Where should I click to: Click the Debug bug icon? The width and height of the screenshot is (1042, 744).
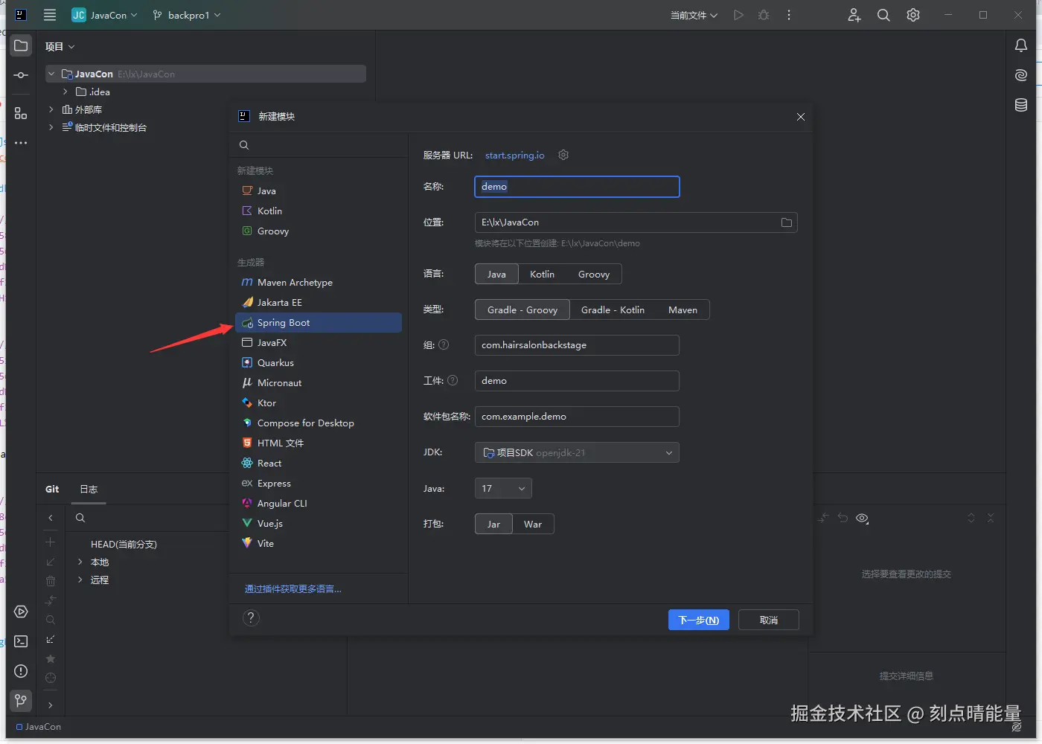[764, 15]
